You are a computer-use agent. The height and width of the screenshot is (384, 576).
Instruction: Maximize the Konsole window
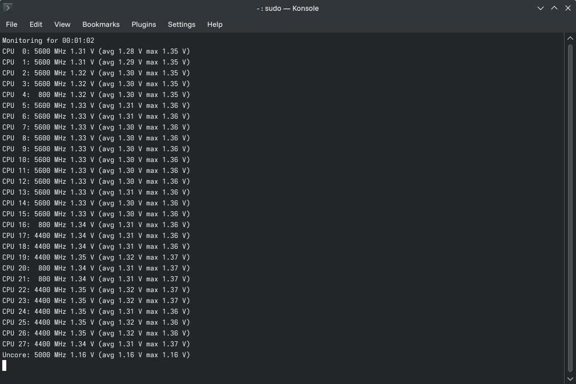click(554, 8)
